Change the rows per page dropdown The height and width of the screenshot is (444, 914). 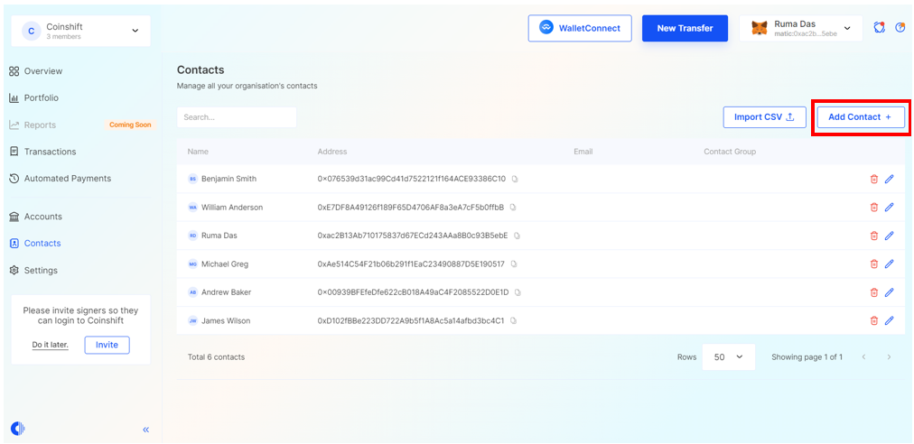click(x=728, y=357)
